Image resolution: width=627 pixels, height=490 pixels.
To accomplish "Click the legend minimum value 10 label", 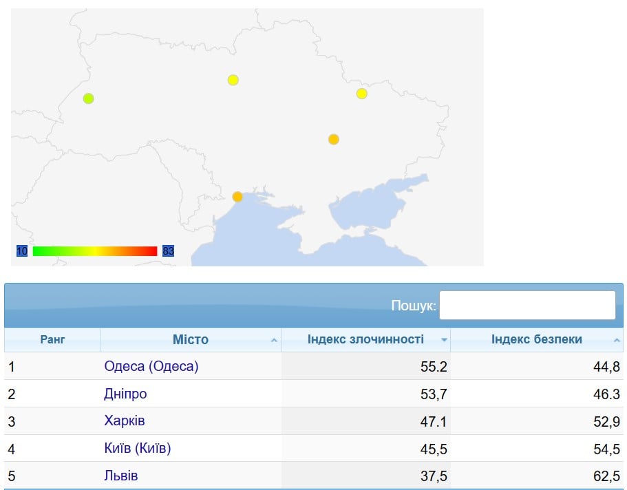I will [22, 251].
